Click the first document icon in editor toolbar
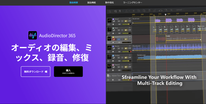The image size is (206, 104). click(x=110, y=11)
